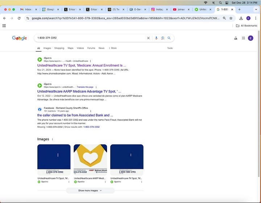Select the Forums search filter
The image size is (261, 203).
point(91,48)
